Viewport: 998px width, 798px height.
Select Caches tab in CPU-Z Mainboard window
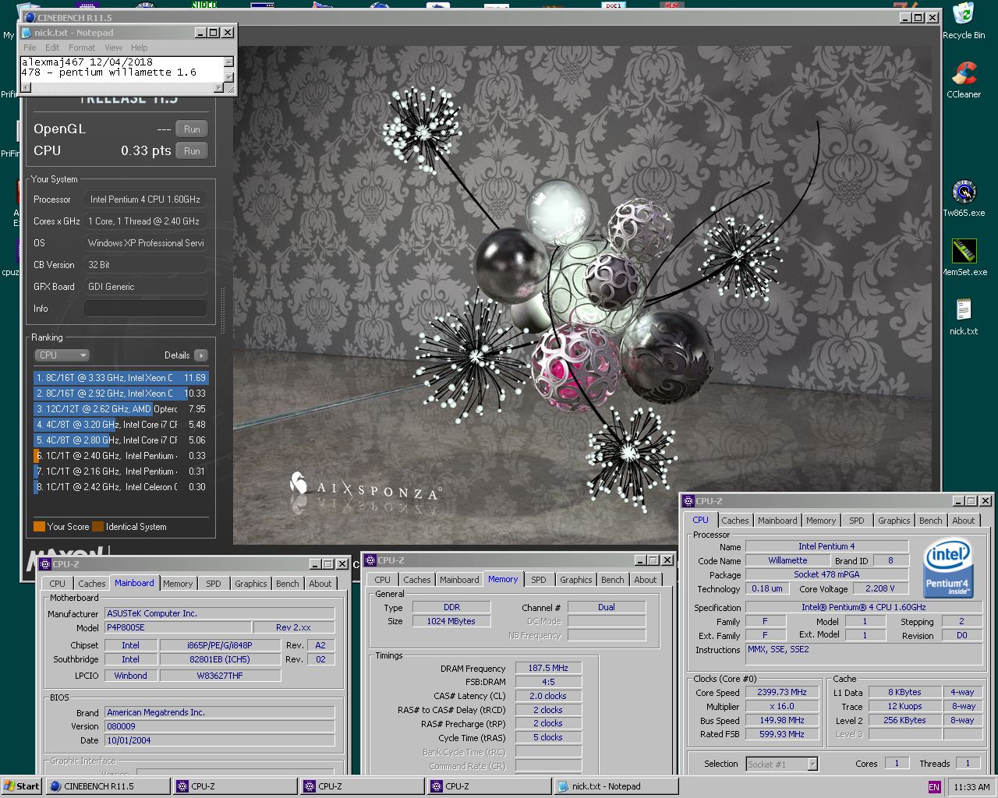click(x=91, y=584)
